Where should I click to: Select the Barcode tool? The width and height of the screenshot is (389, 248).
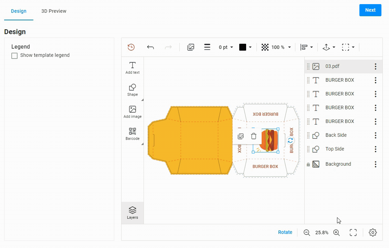[133, 134]
